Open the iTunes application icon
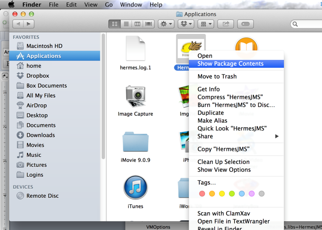Screen dimensions: 322x230 pos(135,187)
